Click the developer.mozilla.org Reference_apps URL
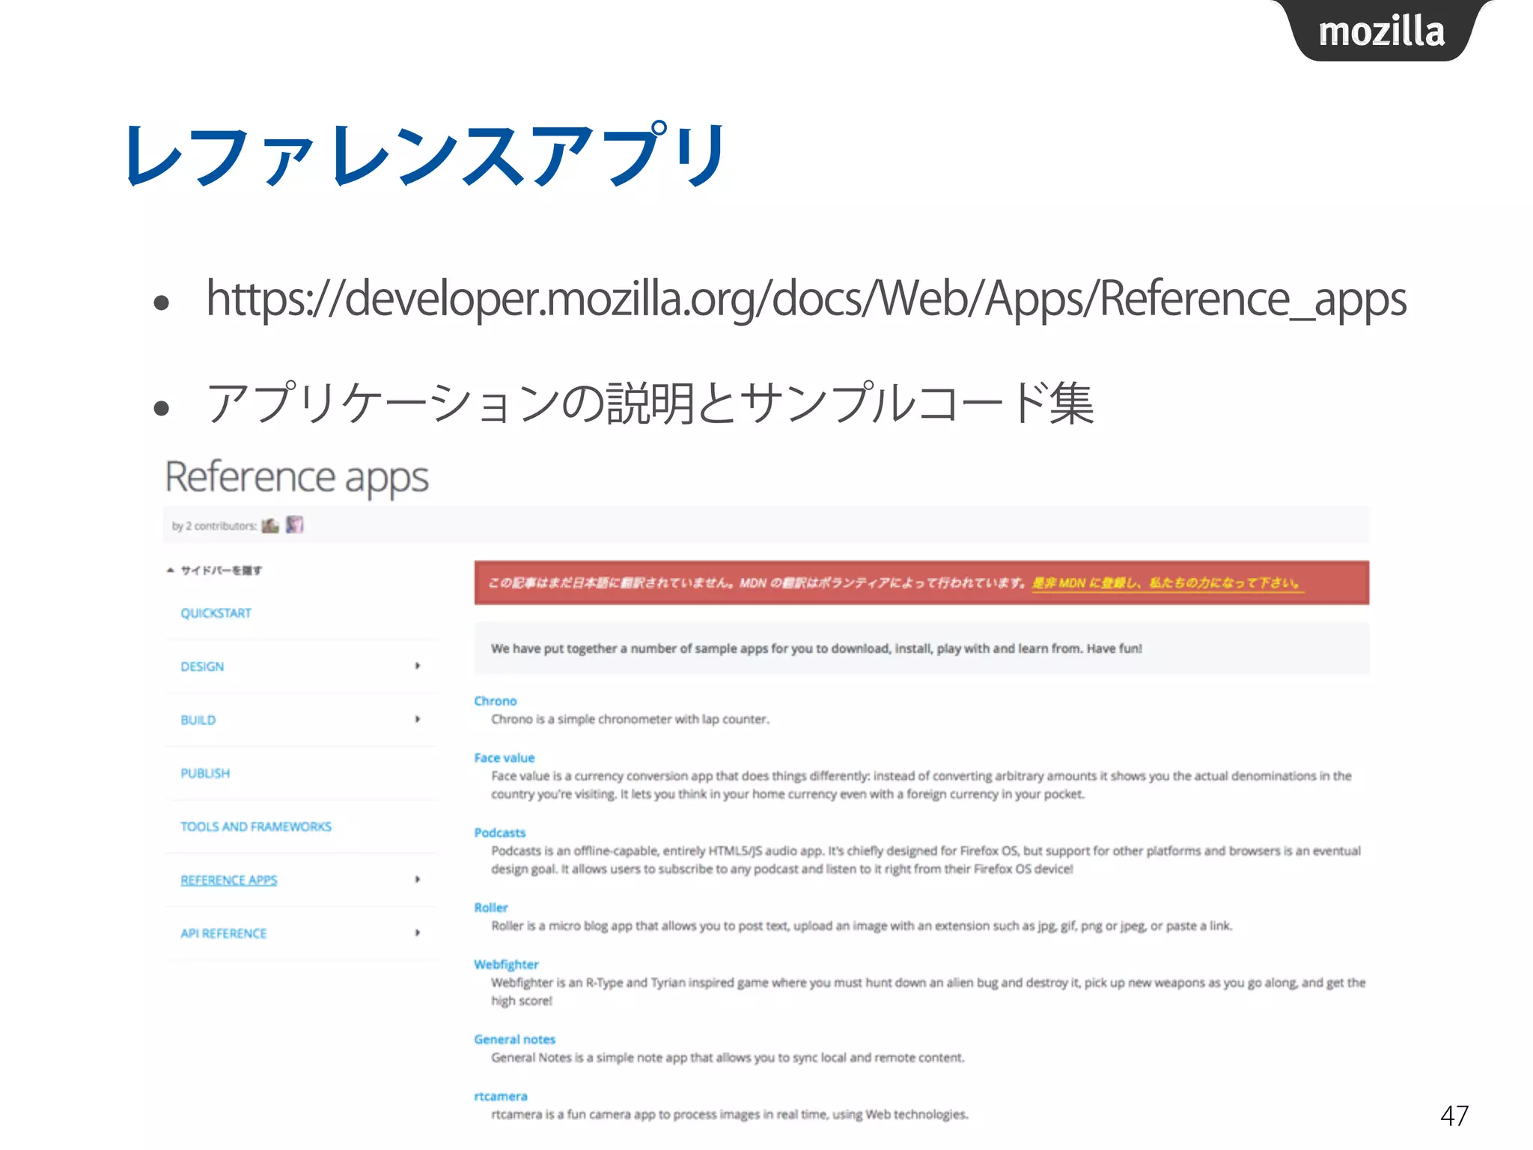This screenshot has width=1533, height=1150. (806, 299)
